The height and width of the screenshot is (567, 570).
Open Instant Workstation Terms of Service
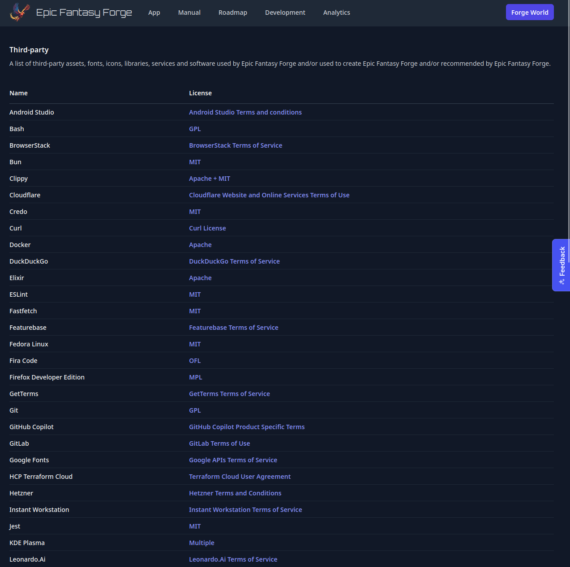245,510
